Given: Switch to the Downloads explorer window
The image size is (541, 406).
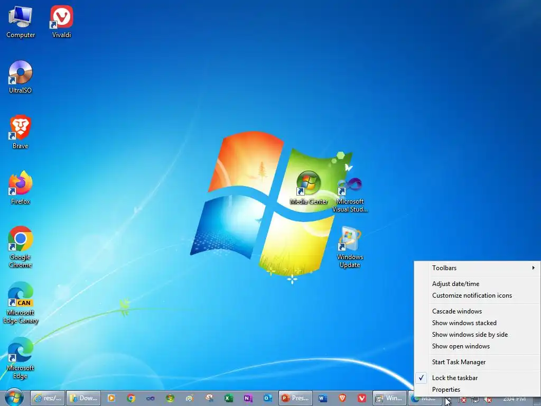Looking at the screenshot, I should (x=83, y=398).
